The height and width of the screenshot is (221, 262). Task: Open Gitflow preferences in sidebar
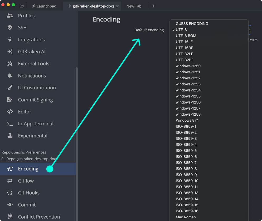point(26,181)
